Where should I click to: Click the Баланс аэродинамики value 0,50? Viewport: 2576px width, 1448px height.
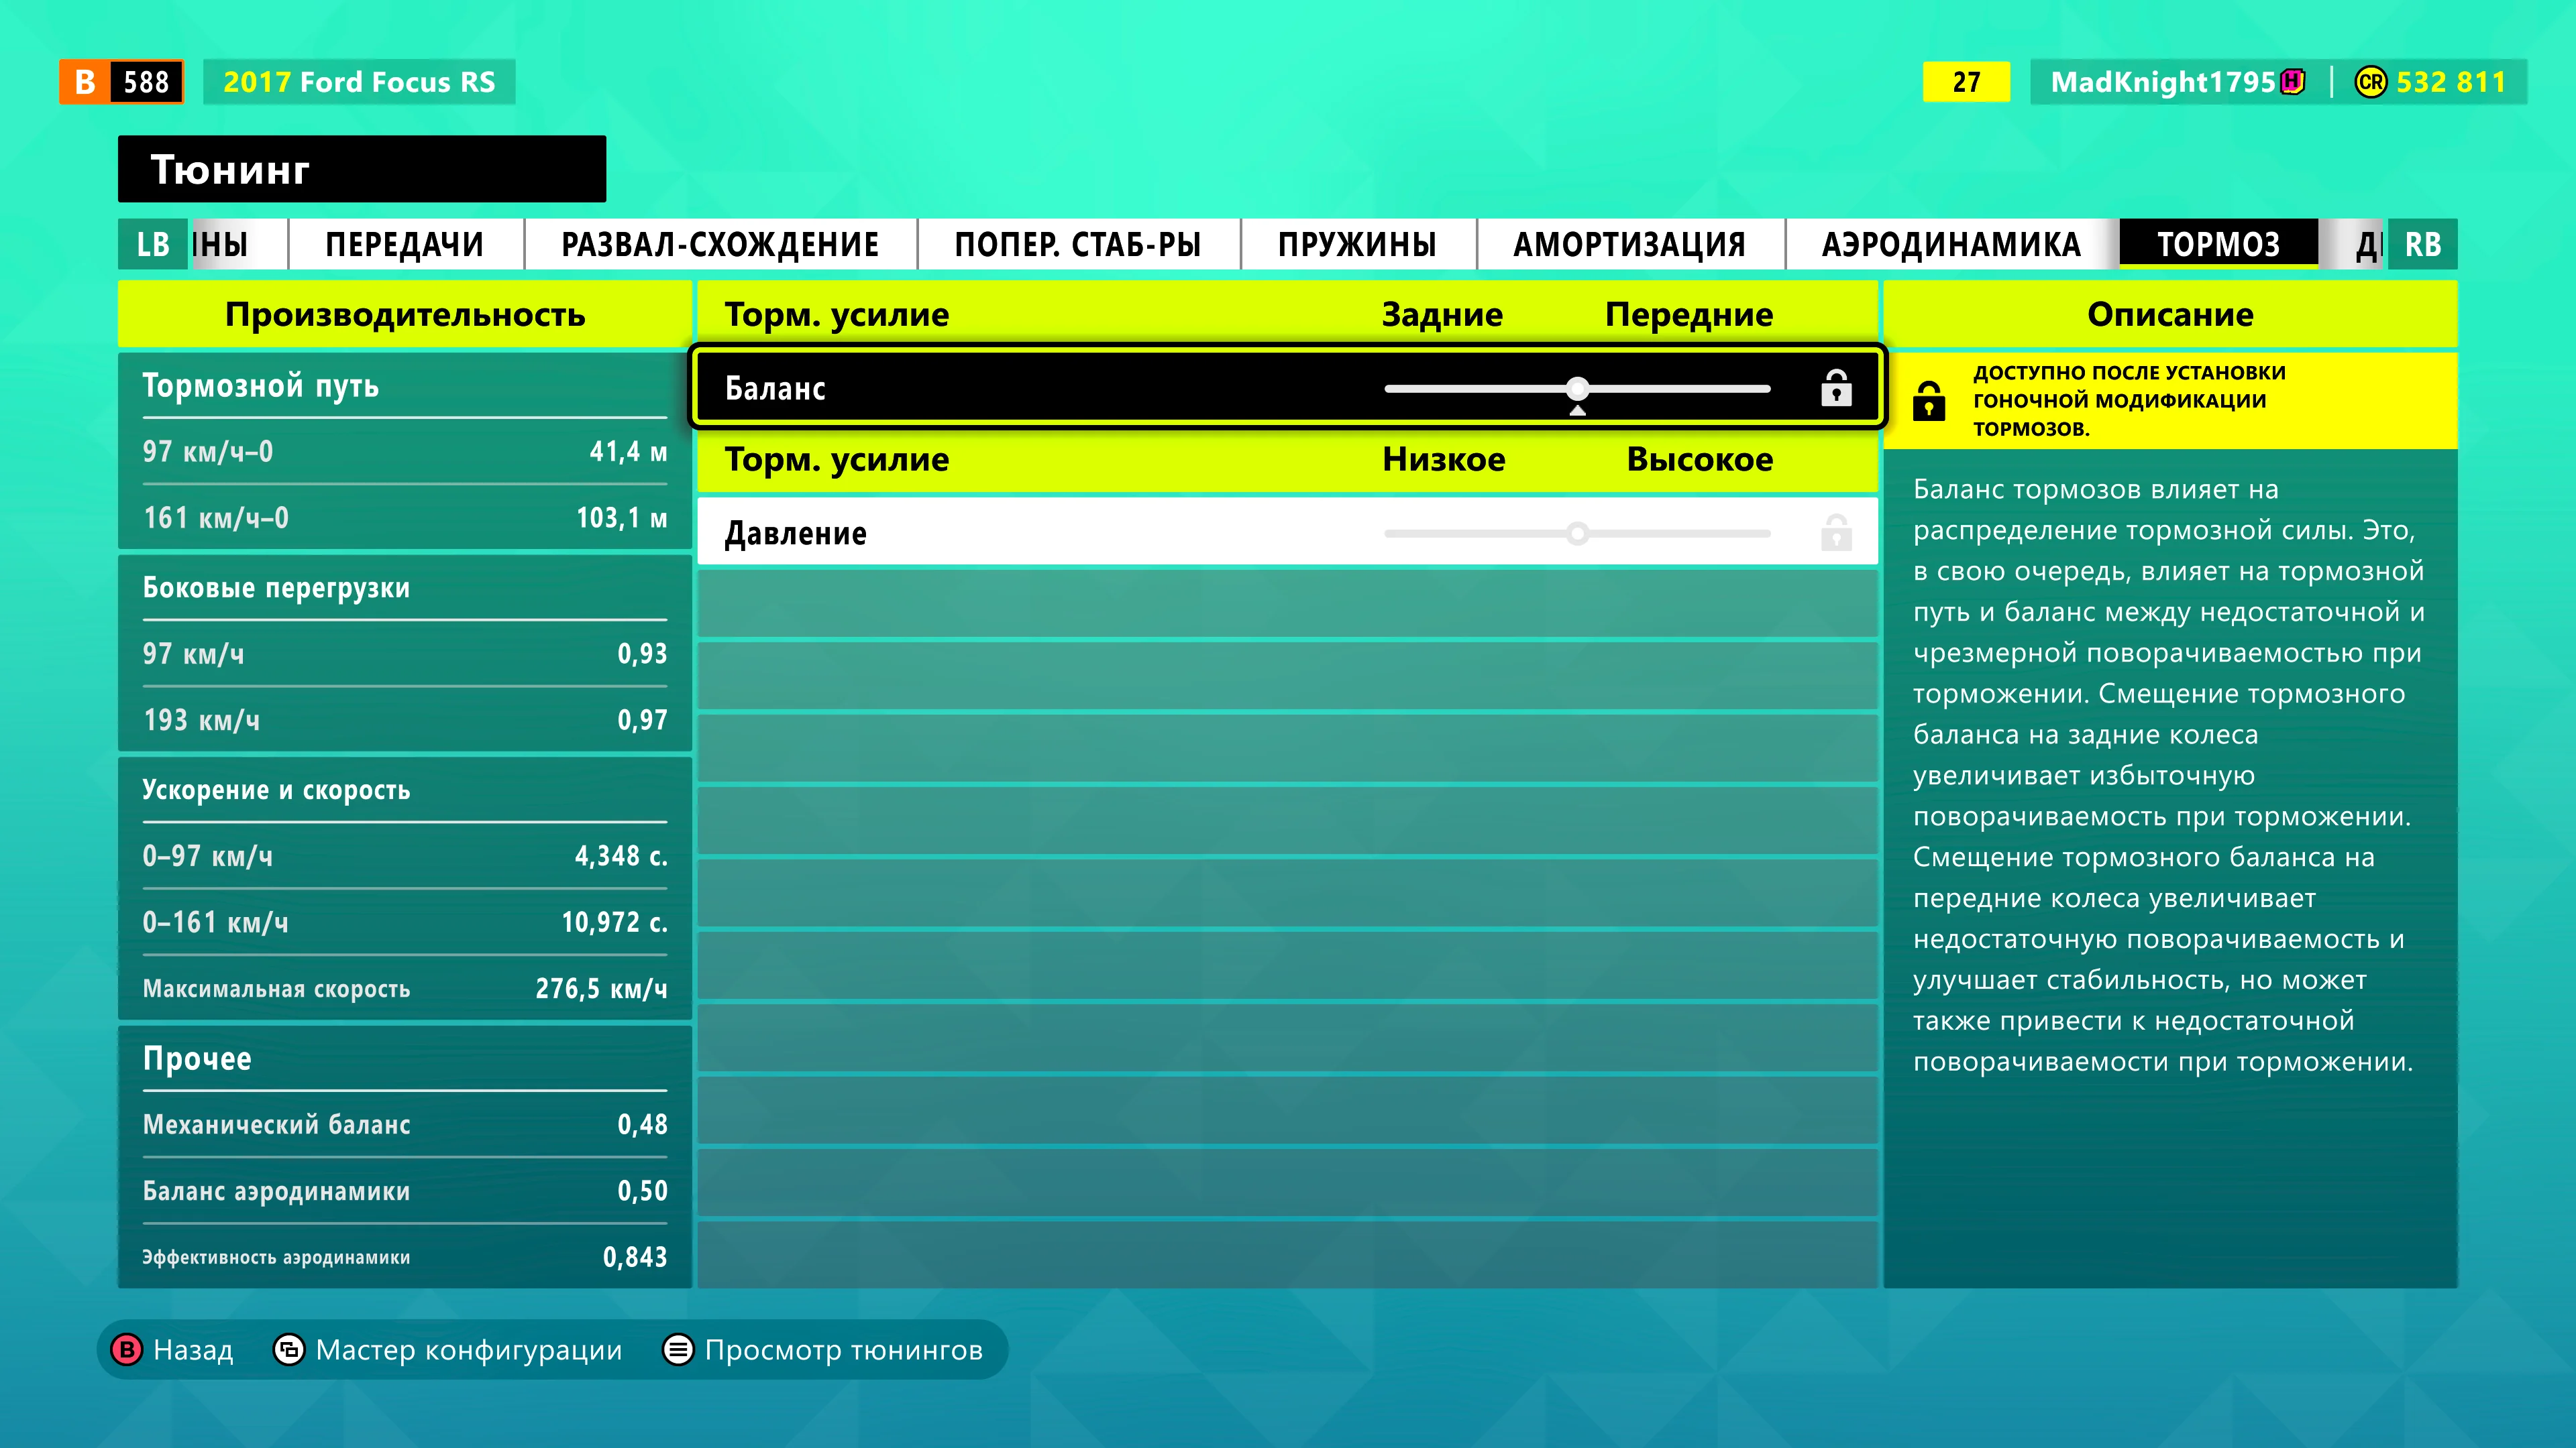(x=642, y=1190)
